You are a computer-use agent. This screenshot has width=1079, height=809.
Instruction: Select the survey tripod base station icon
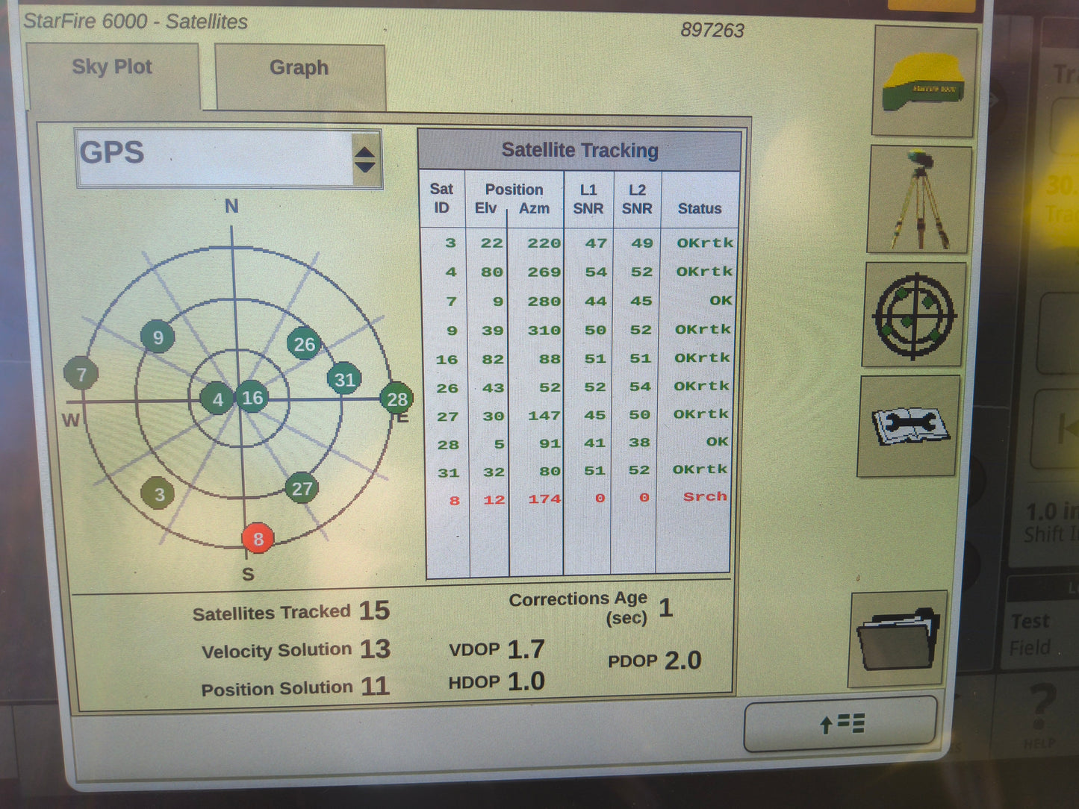tap(918, 198)
